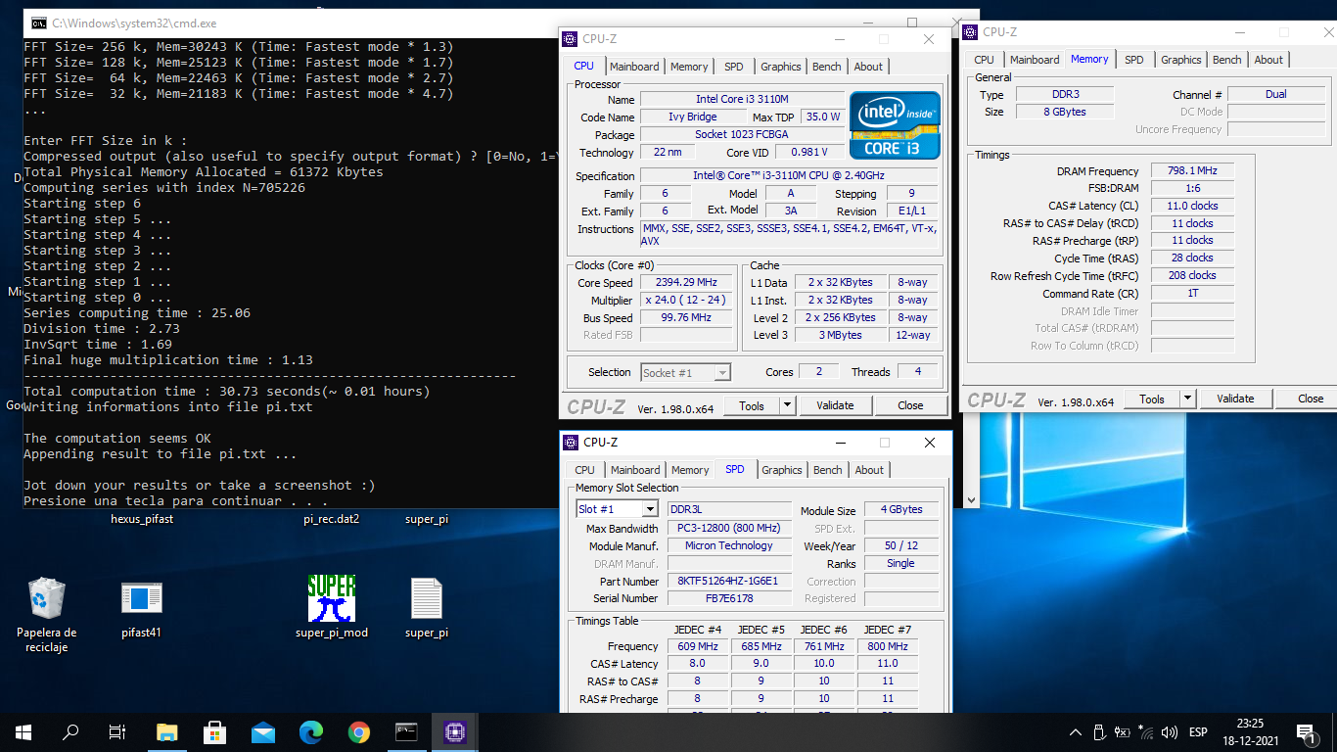Open CPU tab in Memory Slot Selection window
This screenshot has width=1337, height=752.
pos(585,470)
